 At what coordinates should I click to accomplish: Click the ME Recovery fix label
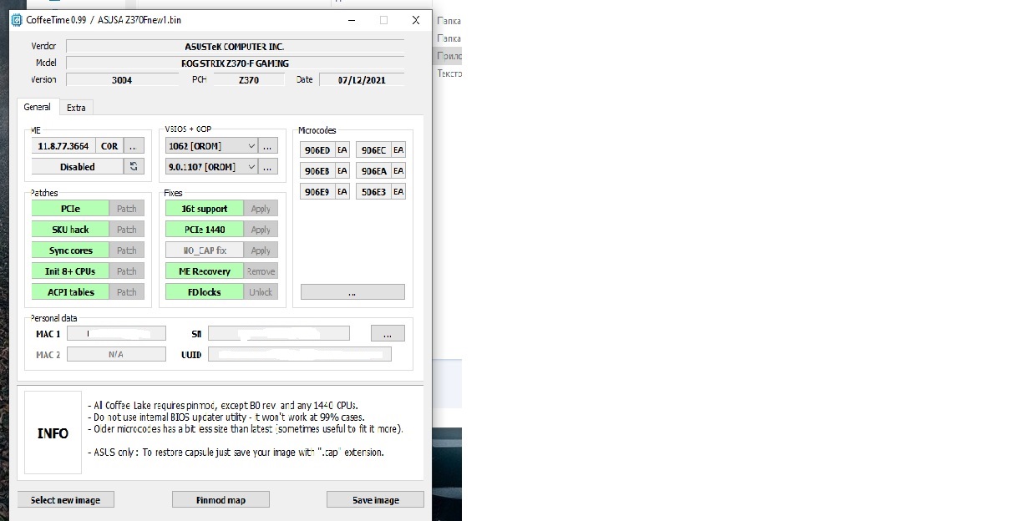click(x=205, y=271)
